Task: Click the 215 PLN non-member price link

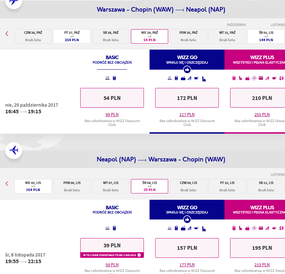Action: 262,265
